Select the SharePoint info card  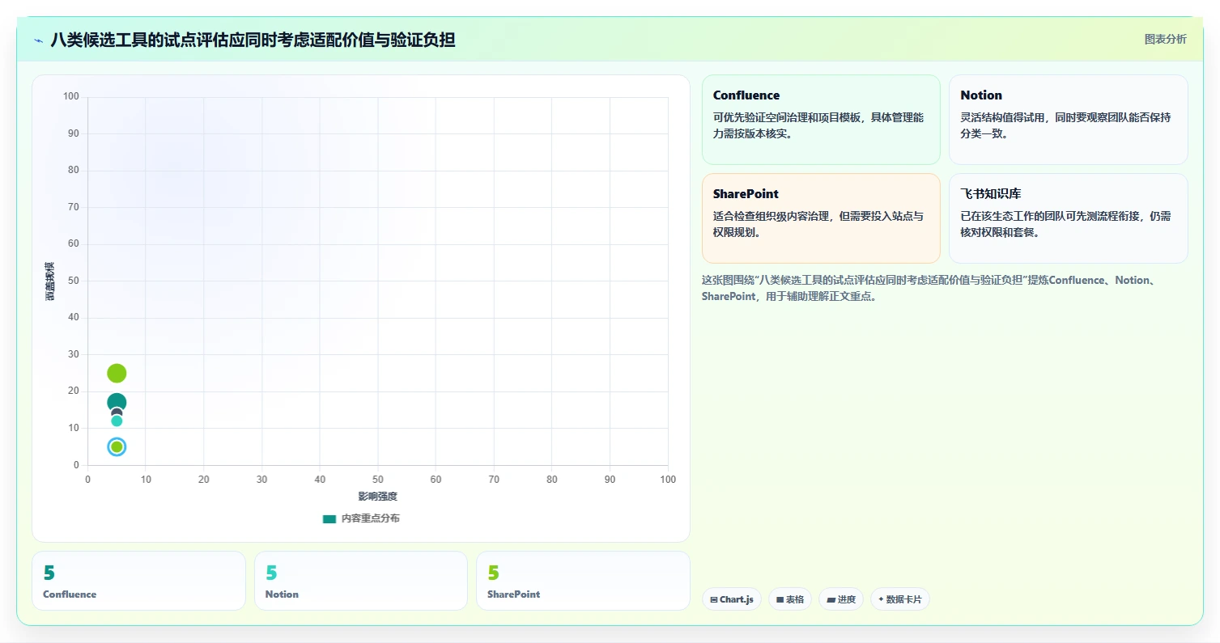821,218
